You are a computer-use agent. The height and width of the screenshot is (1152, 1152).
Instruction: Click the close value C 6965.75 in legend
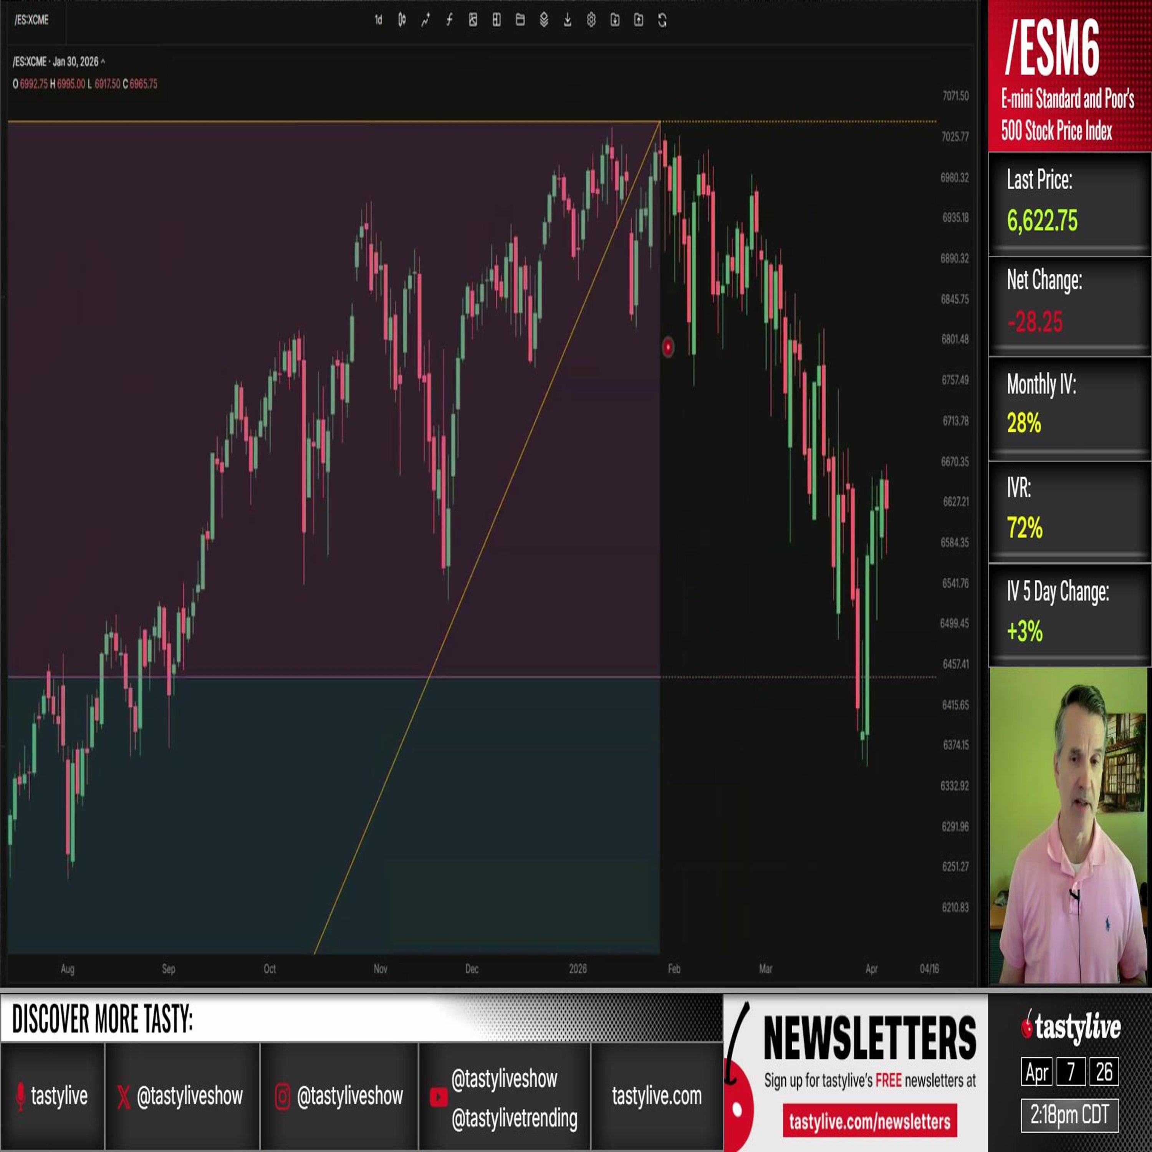coord(140,84)
